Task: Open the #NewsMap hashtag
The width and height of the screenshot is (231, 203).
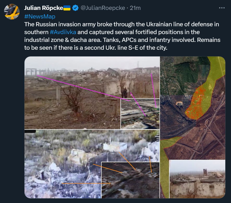Action: click(x=40, y=16)
